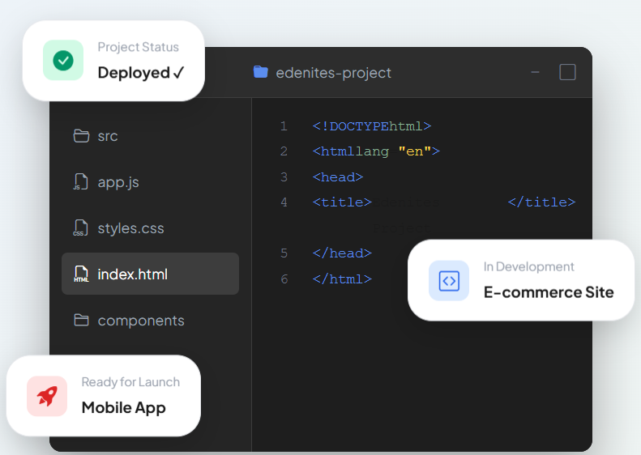The image size is (641, 455).
Task: Open the E-commerce Site card
Action: [548, 292]
